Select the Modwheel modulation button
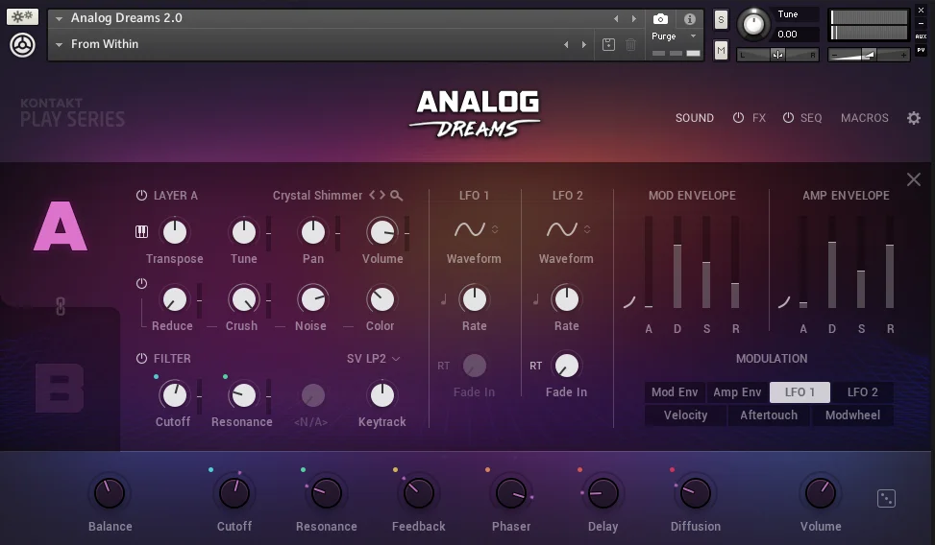The height and width of the screenshot is (545, 935). pyautogui.click(x=852, y=415)
